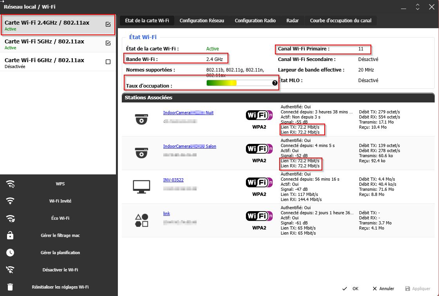This screenshot has width=439, height=296.
Task: Click the trash icon to reset Wi-Fi settings
Action: pos(10,287)
